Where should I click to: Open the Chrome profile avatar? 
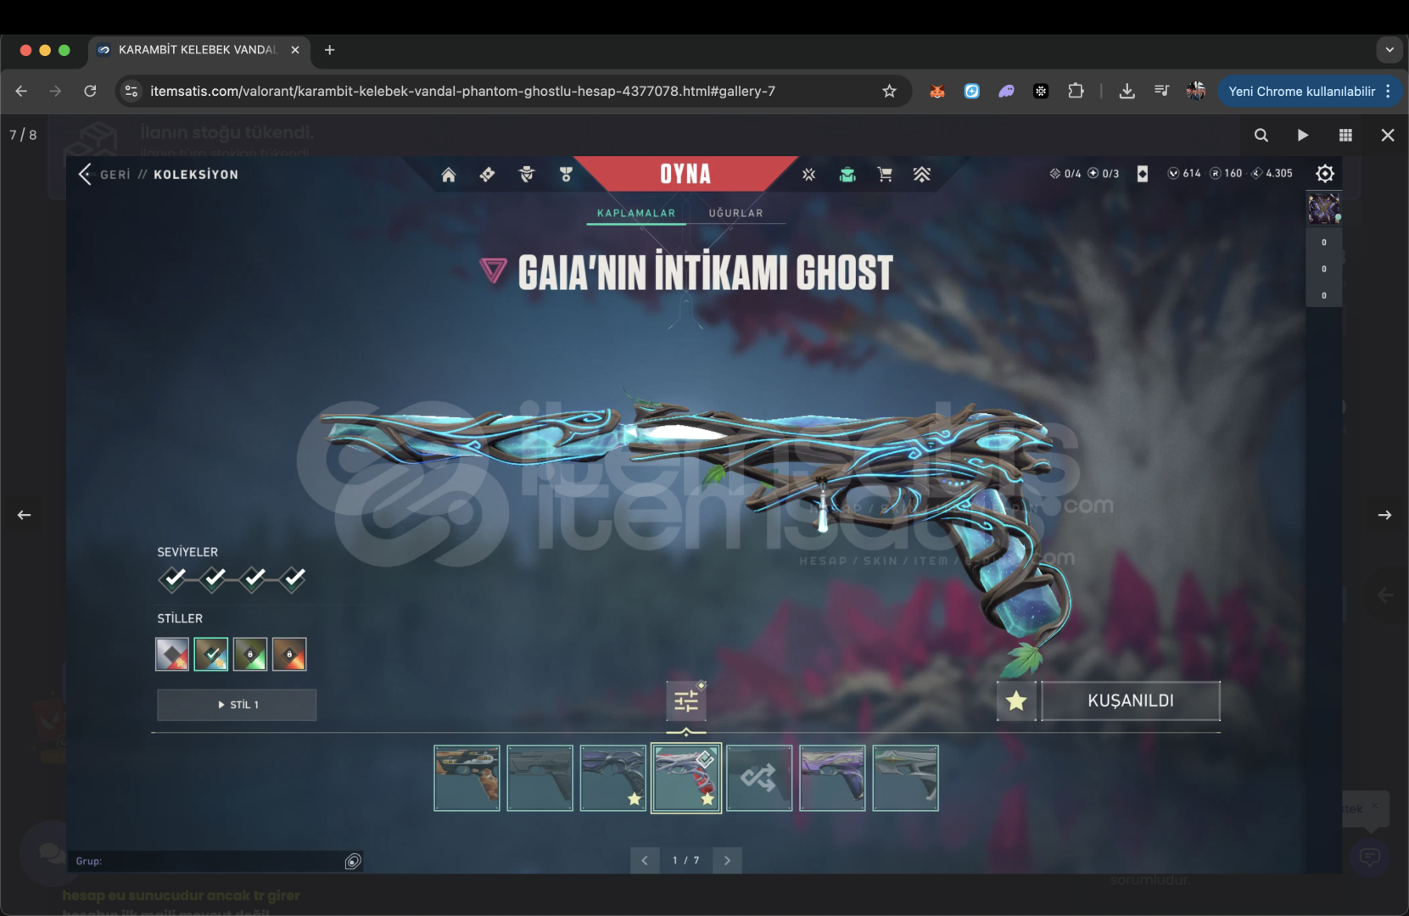point(1196,91)
